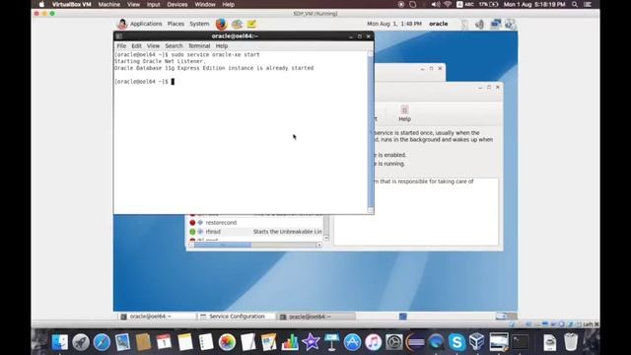
Task: Open Numbers chart icon in Dock
Action: coord(290,342)
